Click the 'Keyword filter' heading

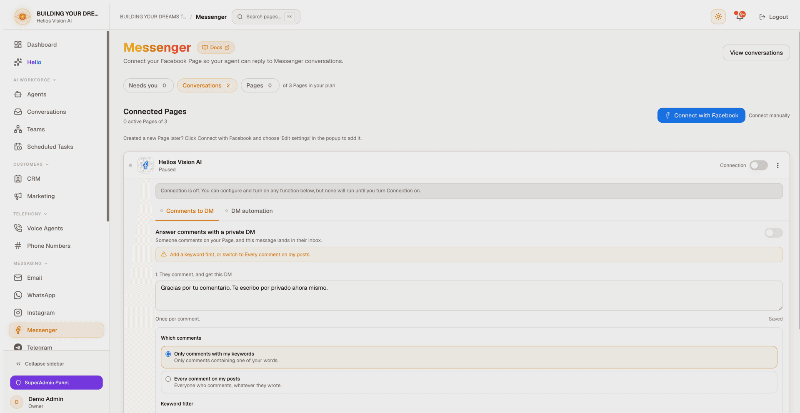[x=177, y=404]
